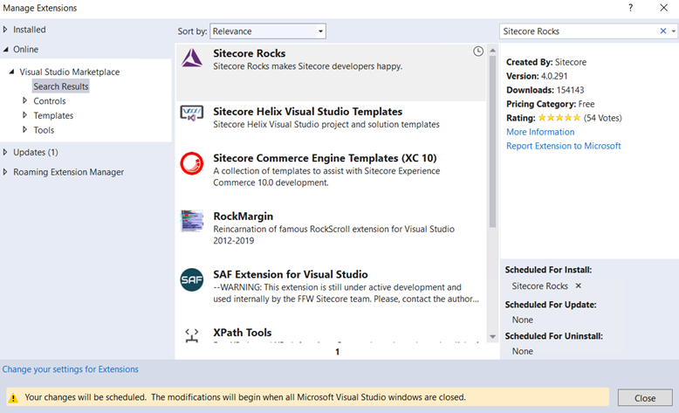Click Report Extension to Microsoft link
The width and height of the screenshot is (679, 413).
point(564,146)
